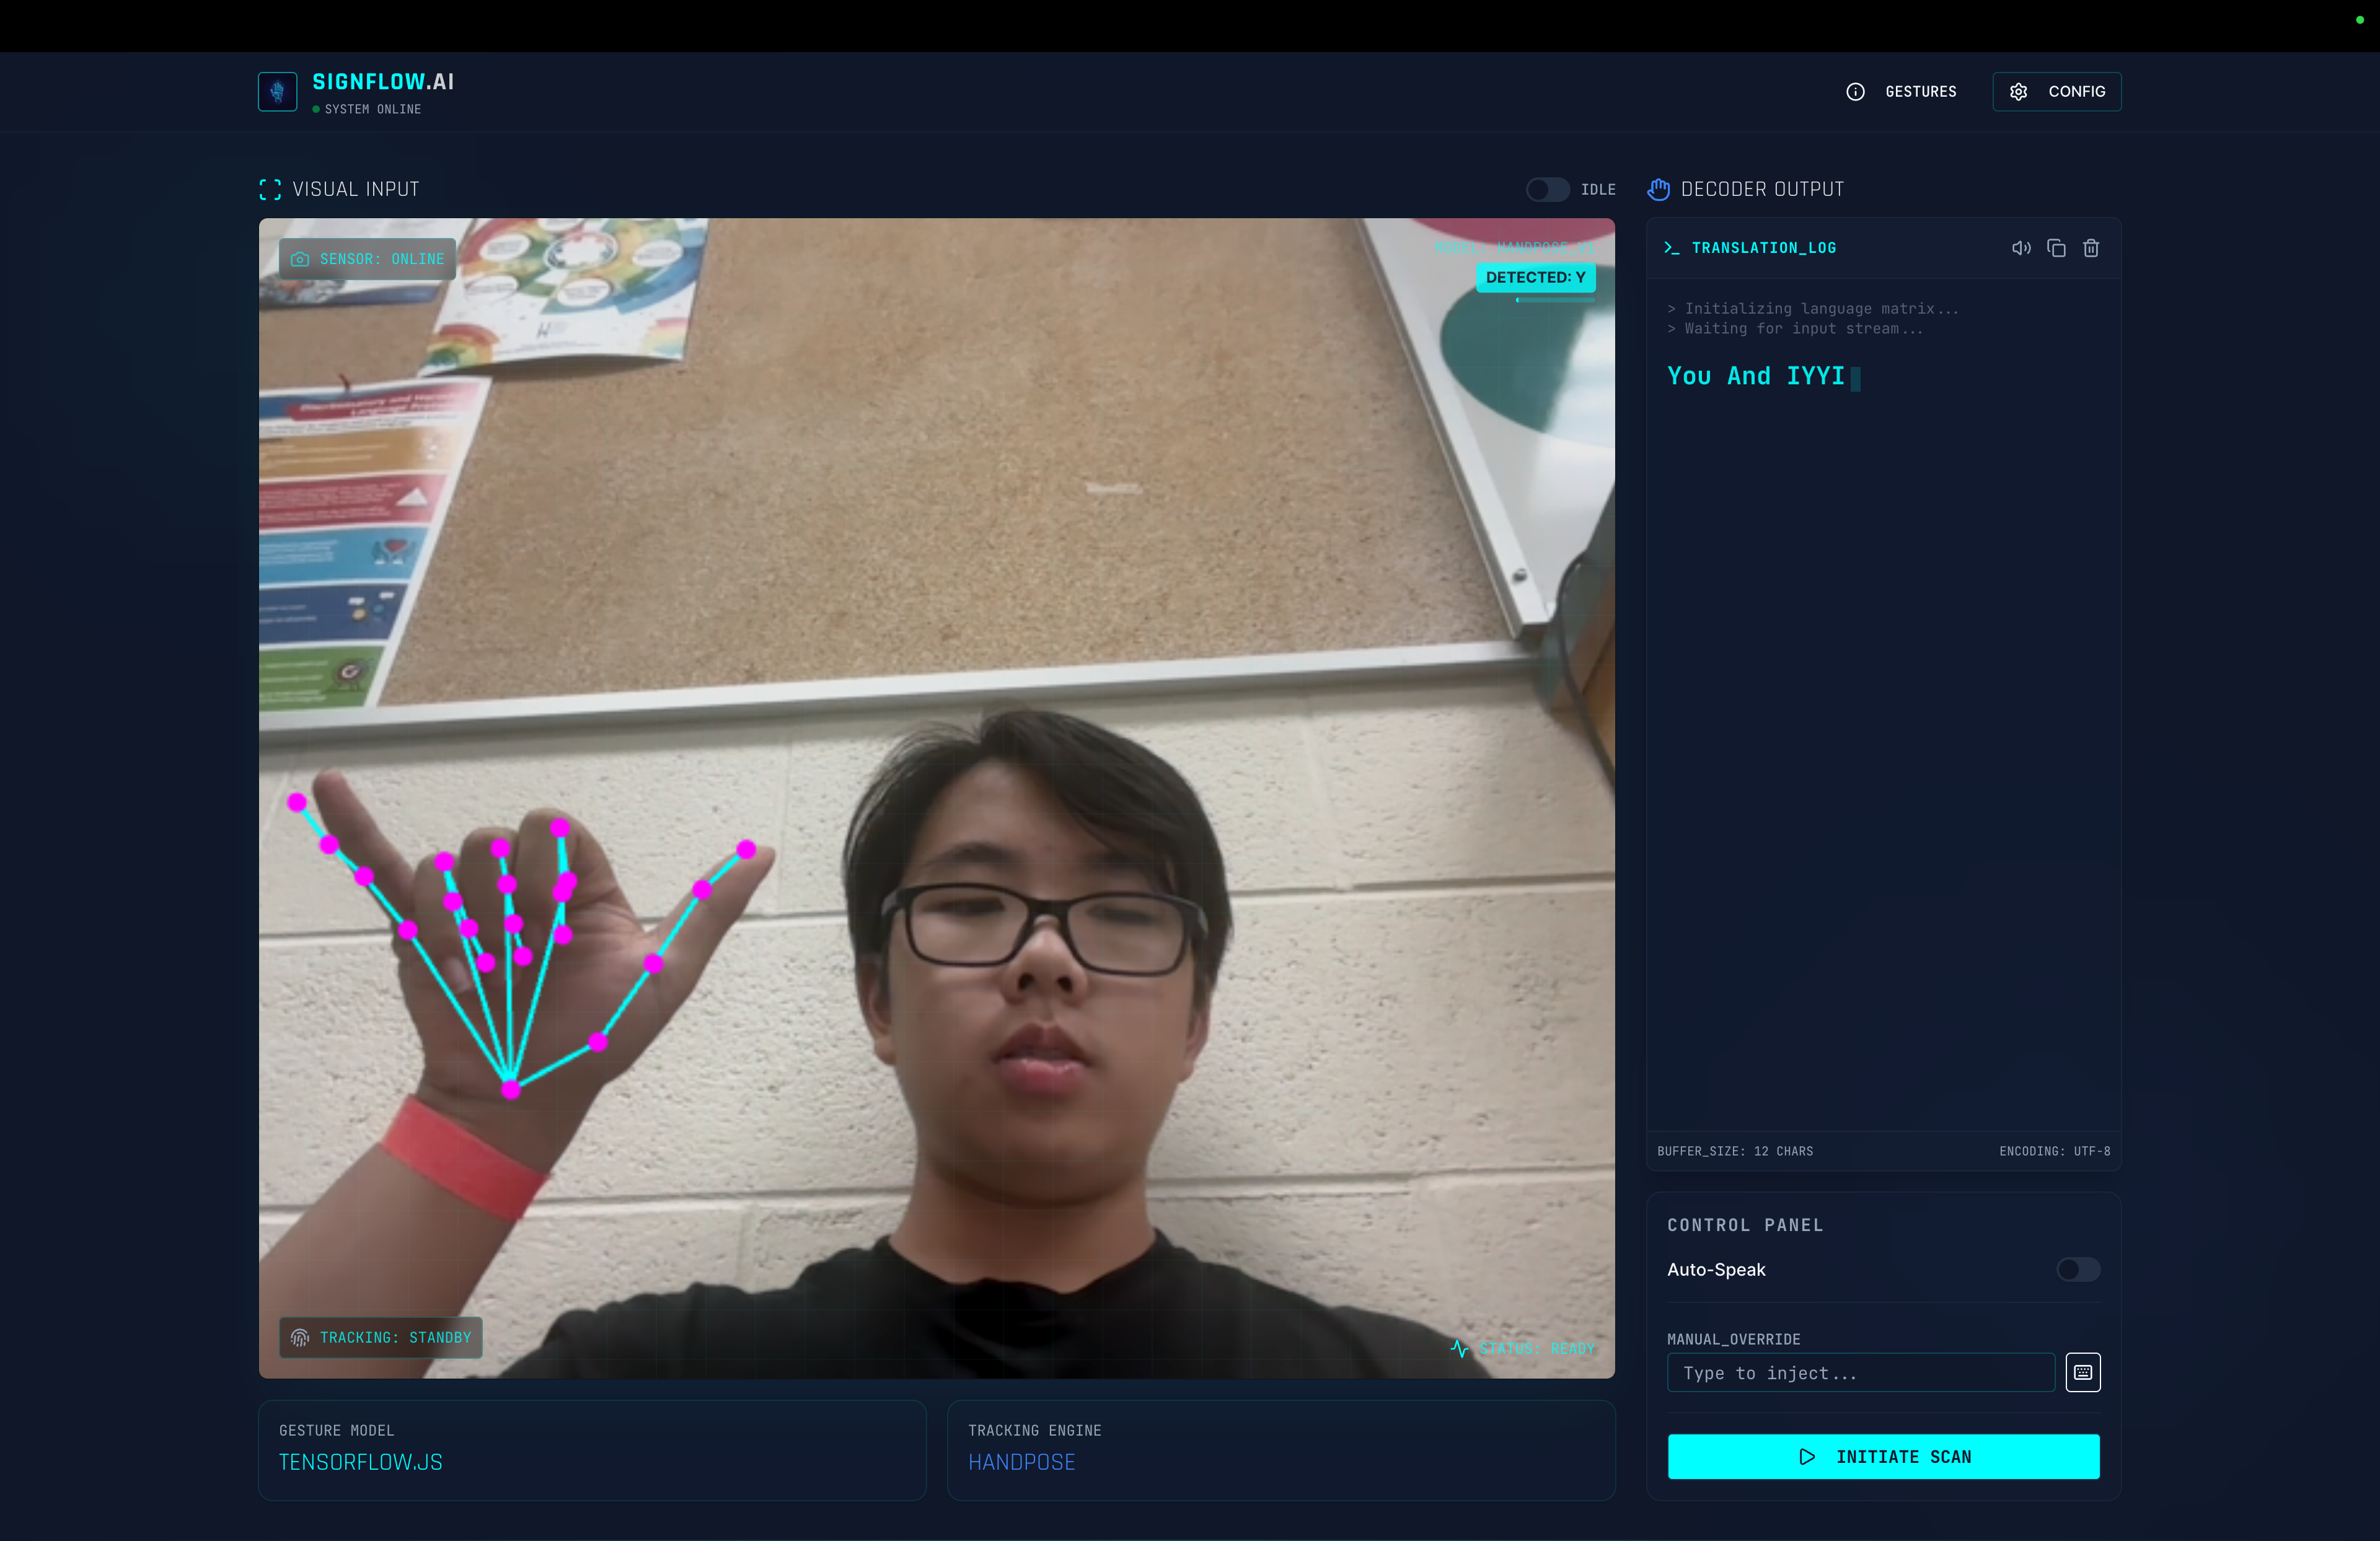This screenshot has height=1541, width=2380.
Task: Click the speaker icon in translation log
Action: tap(2021, 248)
